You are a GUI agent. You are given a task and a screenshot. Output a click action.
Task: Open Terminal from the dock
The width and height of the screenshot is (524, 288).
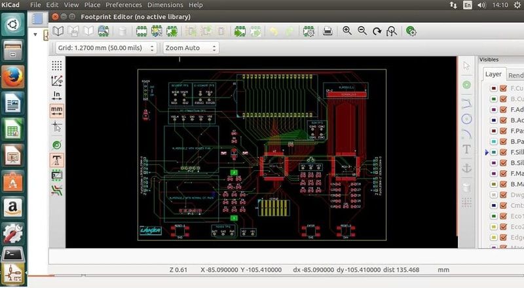[x=13, y=255]
